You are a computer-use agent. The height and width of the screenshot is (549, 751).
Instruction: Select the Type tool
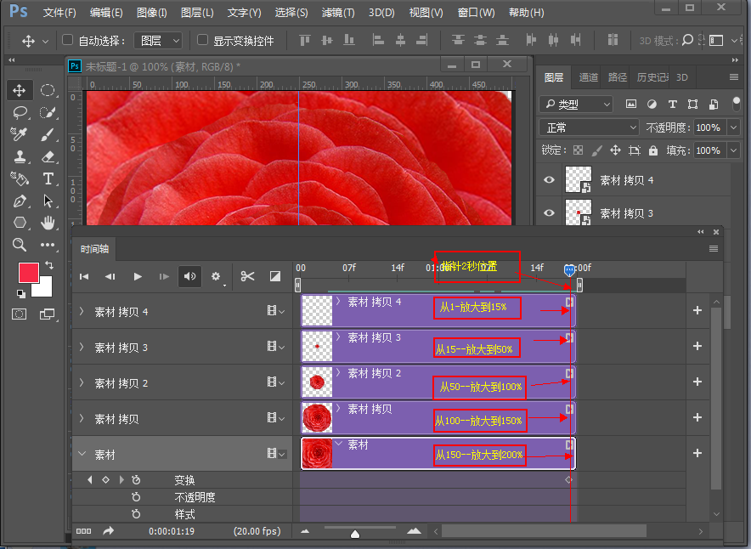[x=48, y=178]
